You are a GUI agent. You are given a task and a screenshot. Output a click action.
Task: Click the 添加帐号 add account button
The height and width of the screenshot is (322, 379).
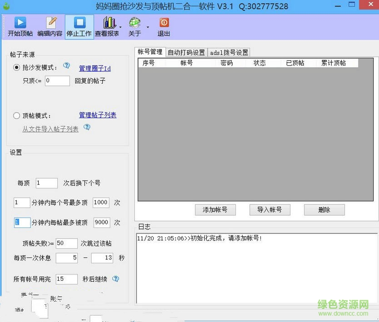point(215,210)
